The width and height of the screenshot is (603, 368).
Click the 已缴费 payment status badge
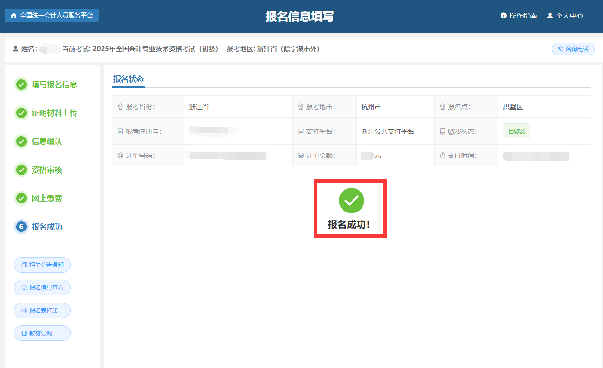coord(516,131)
